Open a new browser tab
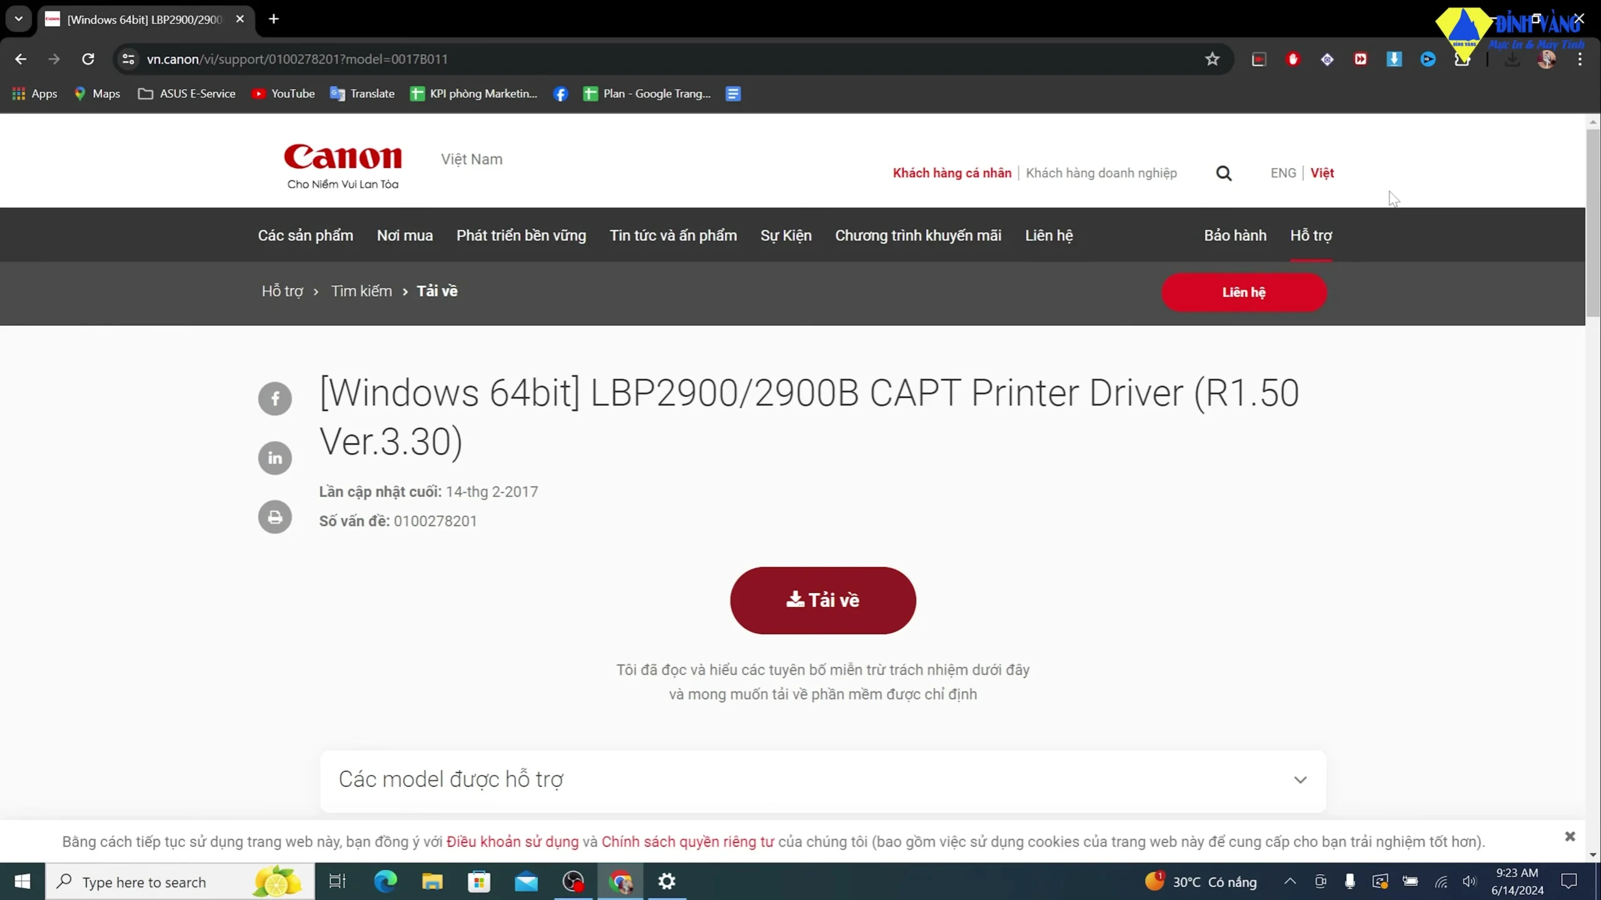 (273, 19)
